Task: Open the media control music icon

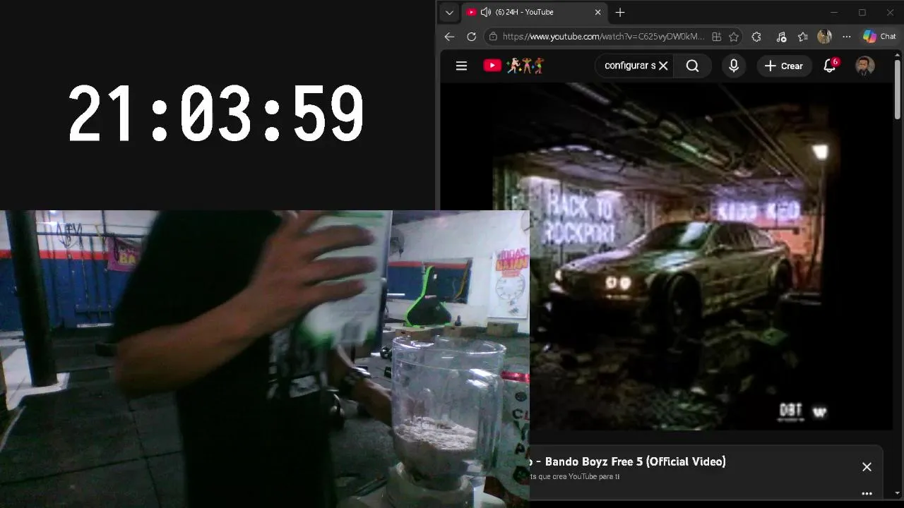Action: point(780,37)
